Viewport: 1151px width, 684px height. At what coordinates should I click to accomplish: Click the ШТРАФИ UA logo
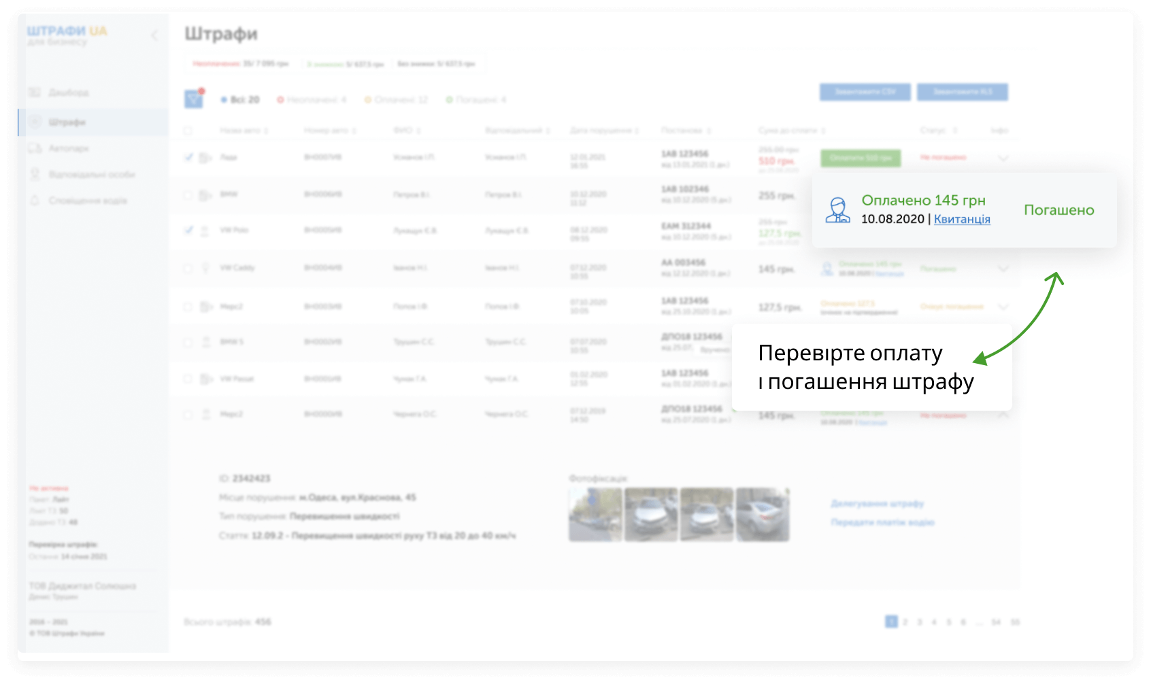67,31
